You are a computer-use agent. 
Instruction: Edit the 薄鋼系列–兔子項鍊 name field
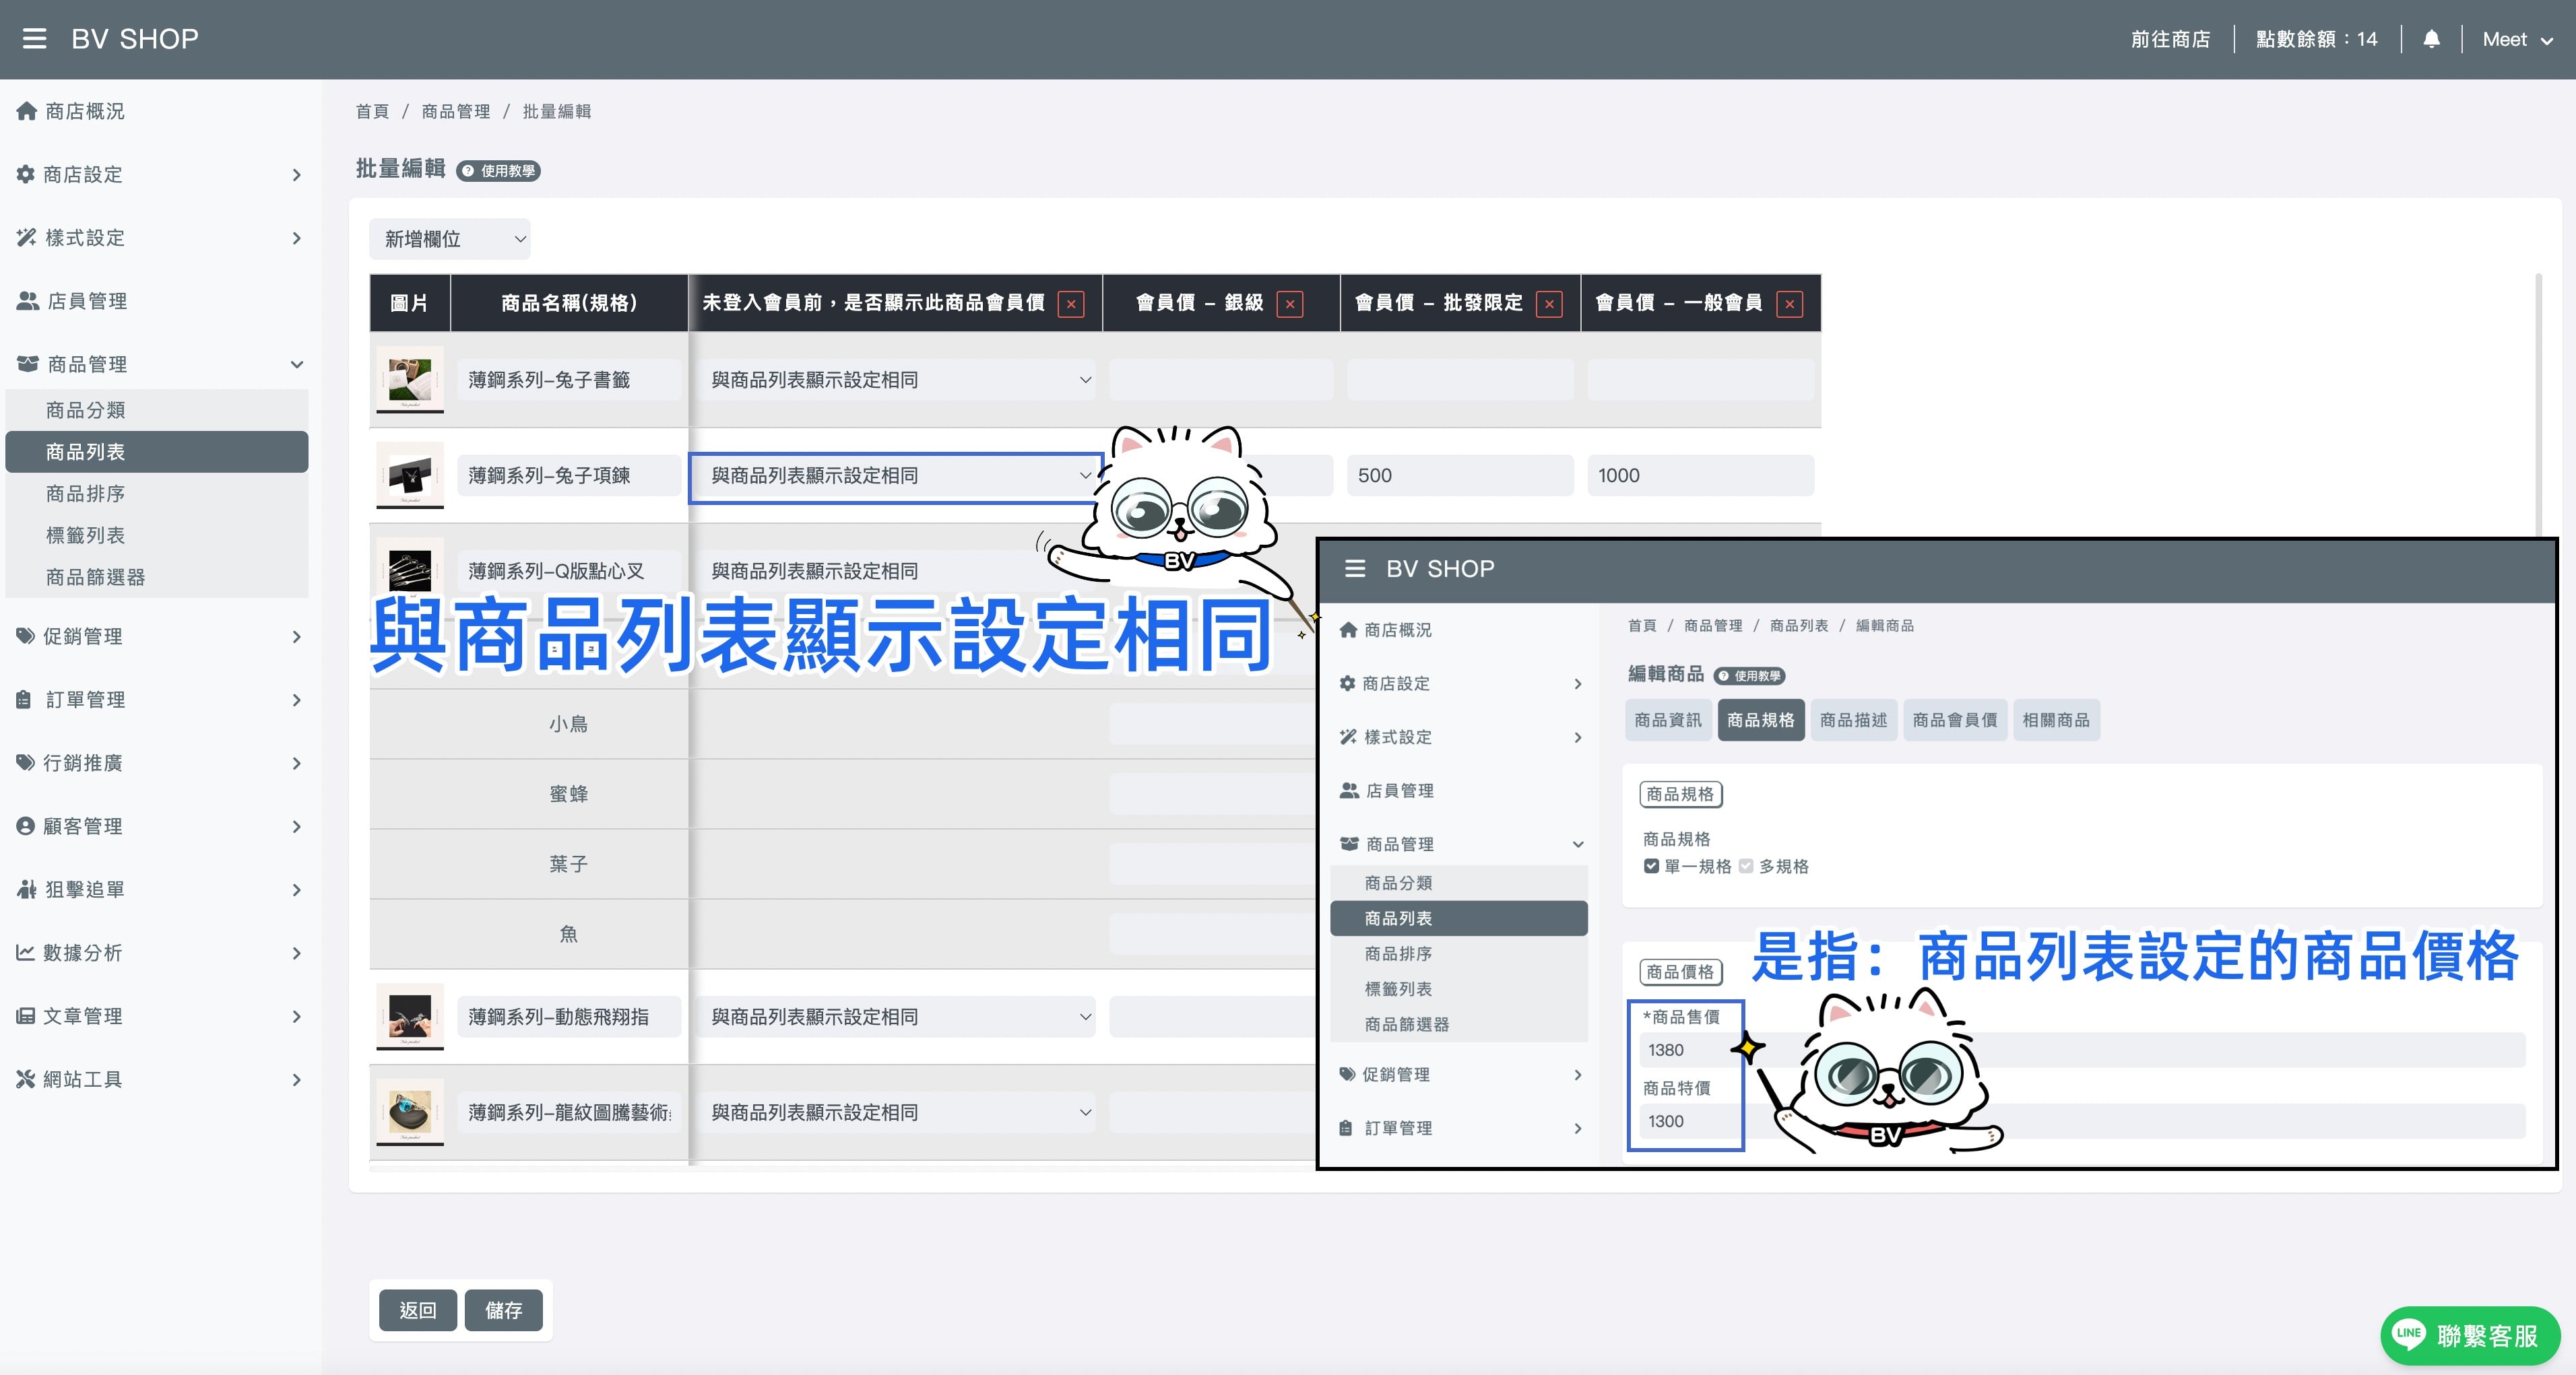569,475
